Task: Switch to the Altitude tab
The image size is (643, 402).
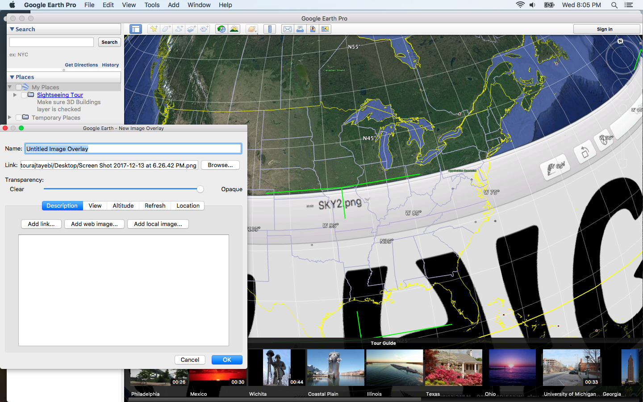Action: (x=123, y=205)
